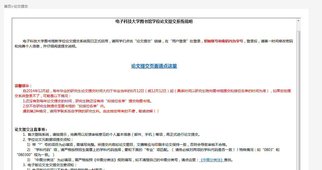Go to 首页 in the breadcrumb
This screenshot has width=322, height=170.
pyautogui.click(x=8, y=6)
